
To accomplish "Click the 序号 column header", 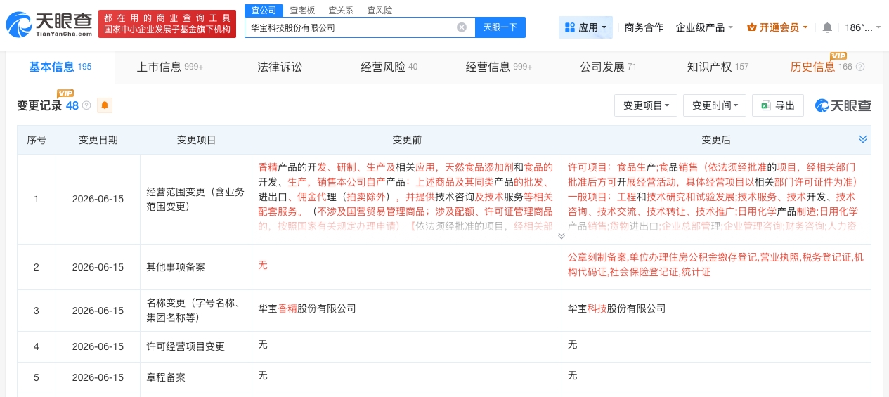I will pos(37,140).
